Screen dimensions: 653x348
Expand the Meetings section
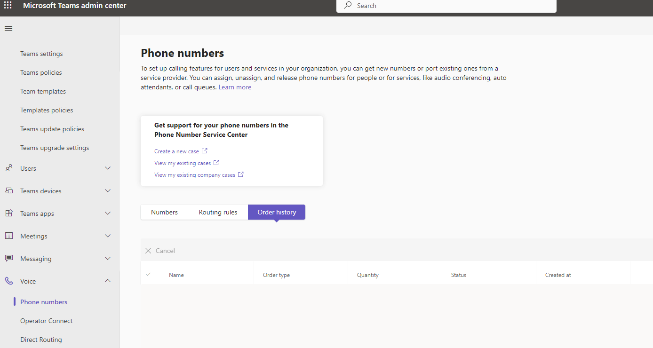[108, 236]
